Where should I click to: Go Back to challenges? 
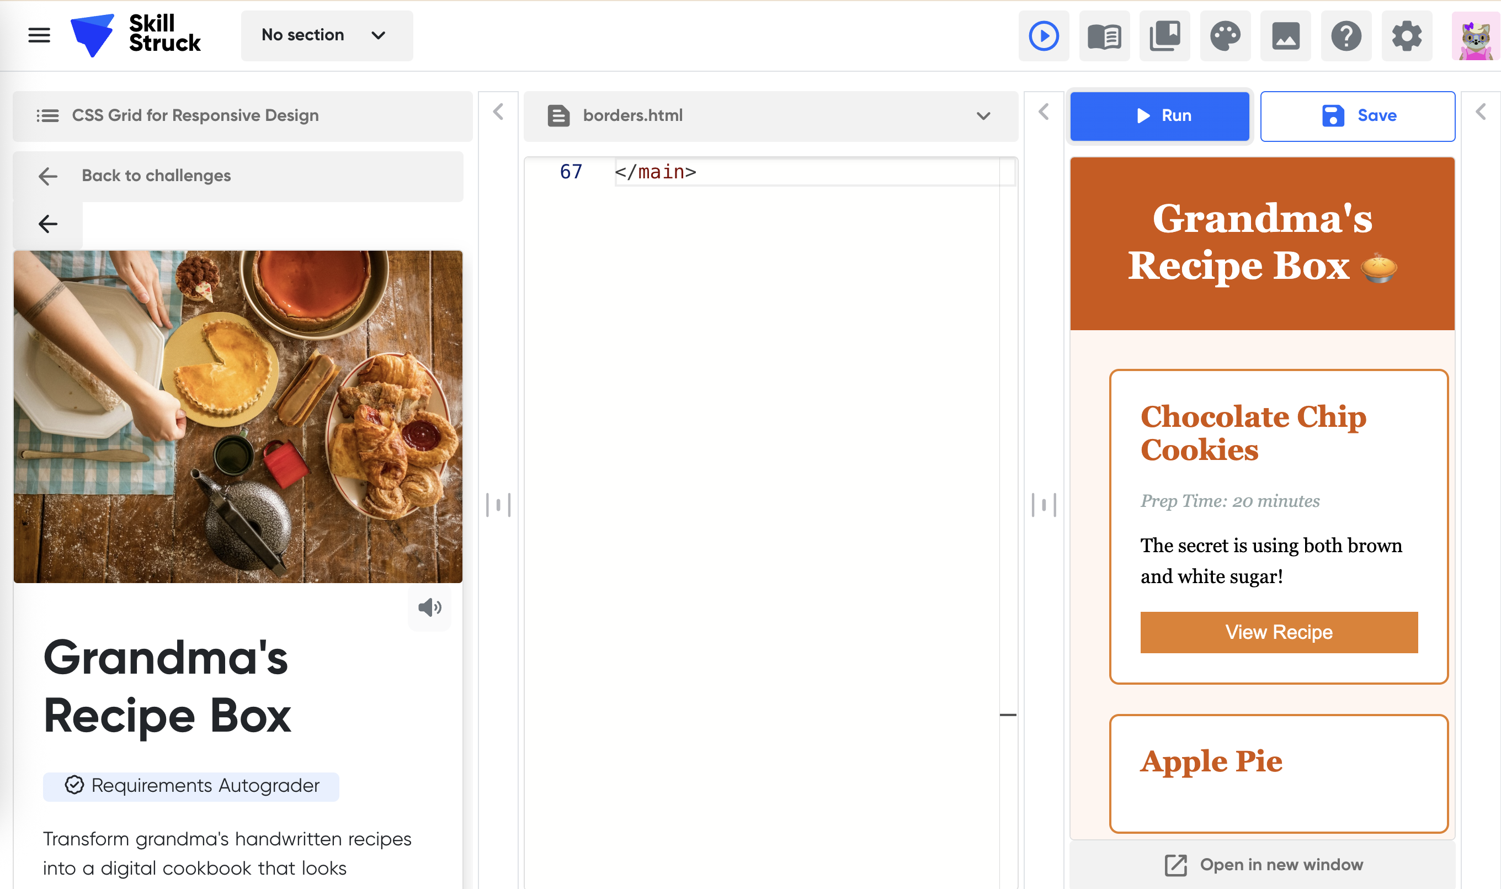click(x=156, y=176)
